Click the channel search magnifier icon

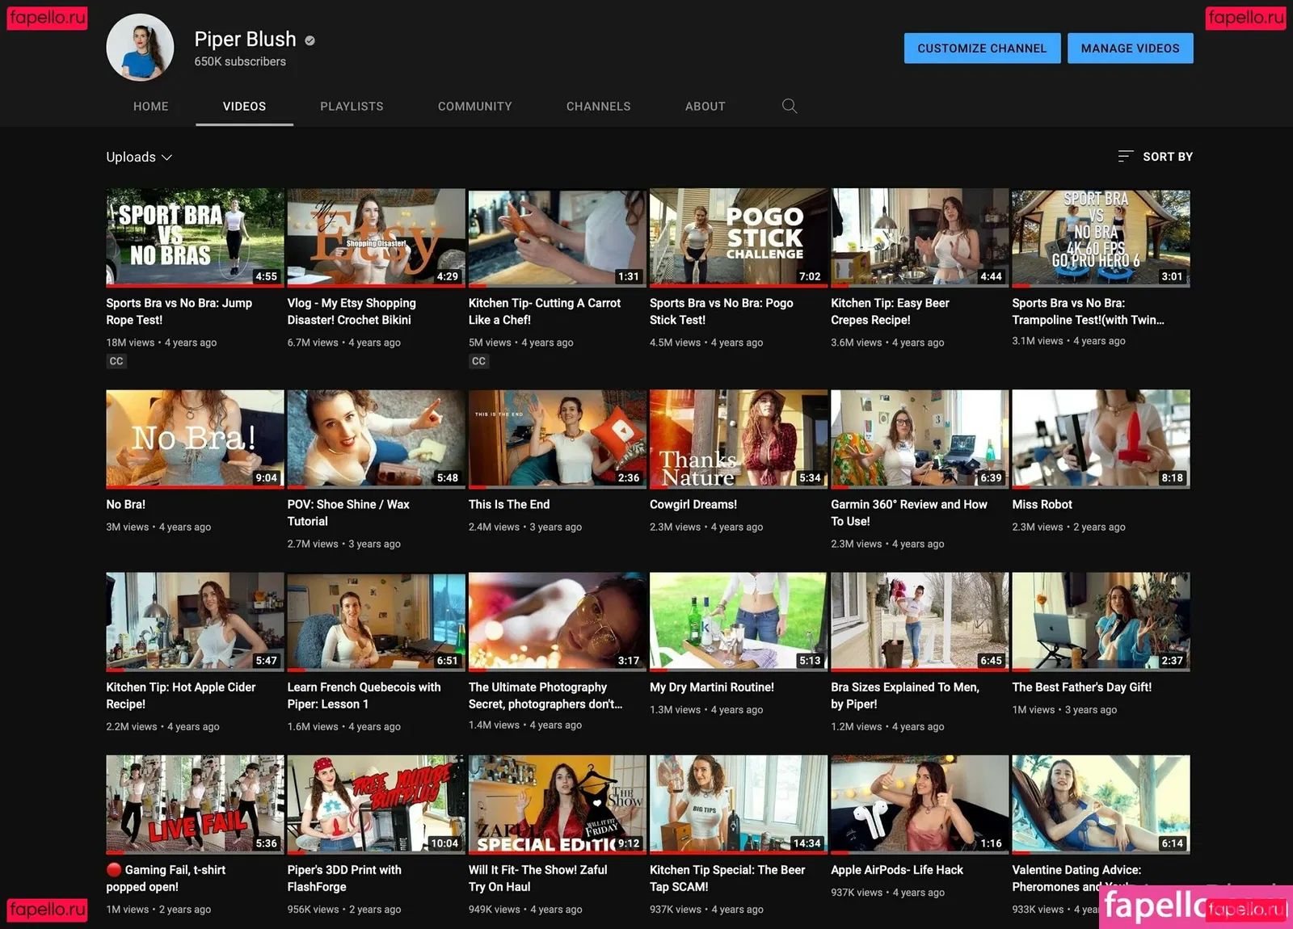click(x=790, y=106)
